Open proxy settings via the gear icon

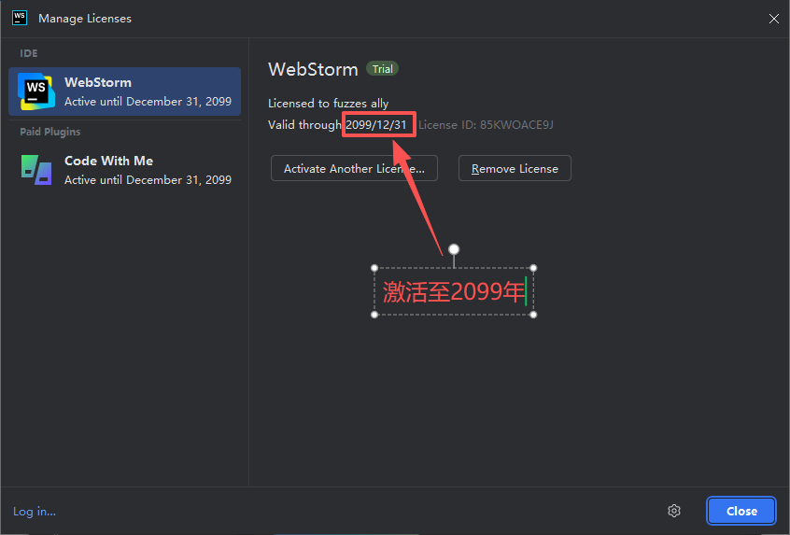(x=674, y=511)
